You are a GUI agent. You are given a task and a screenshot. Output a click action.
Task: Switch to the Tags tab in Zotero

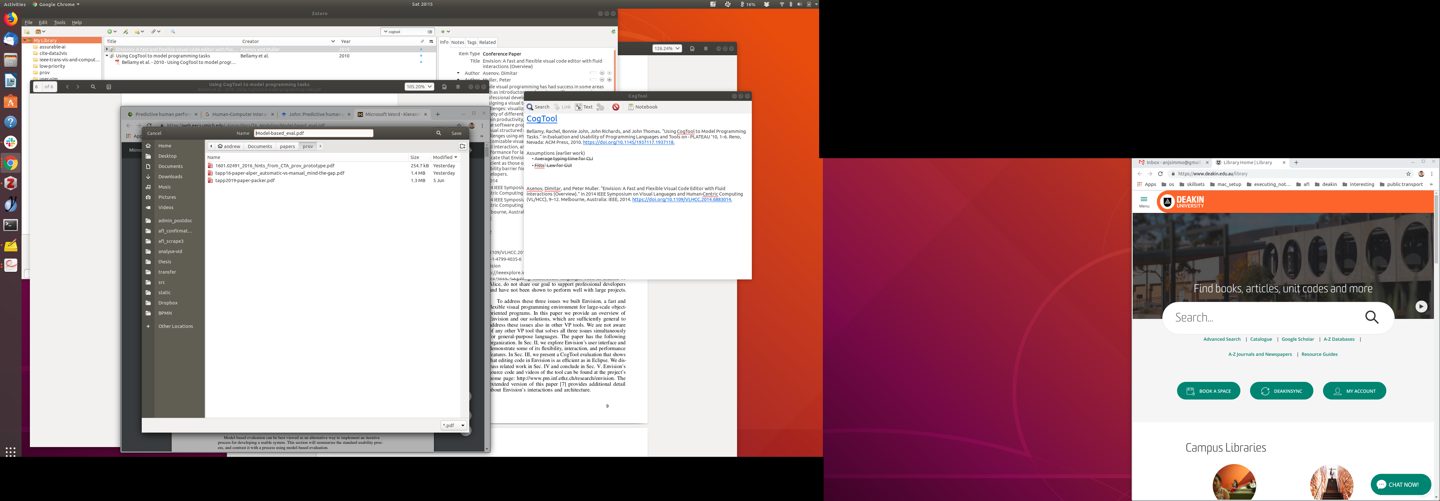click(x=471, y=42)
